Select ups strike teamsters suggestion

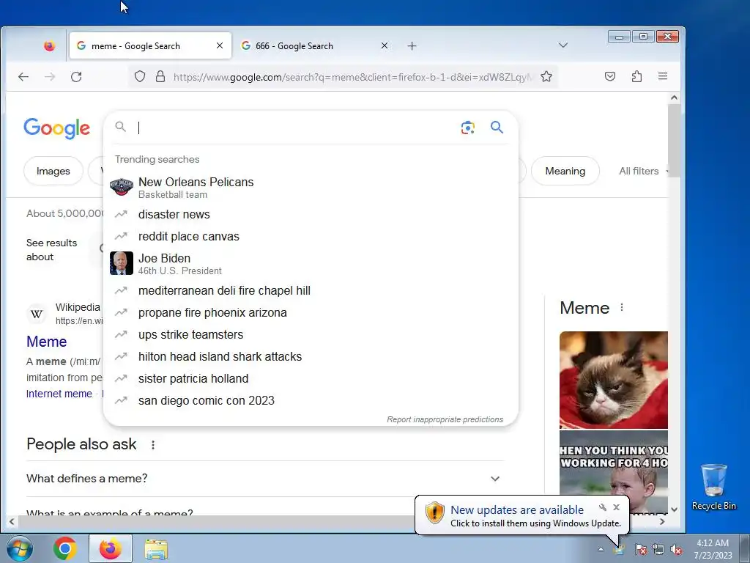pos(311,334)
